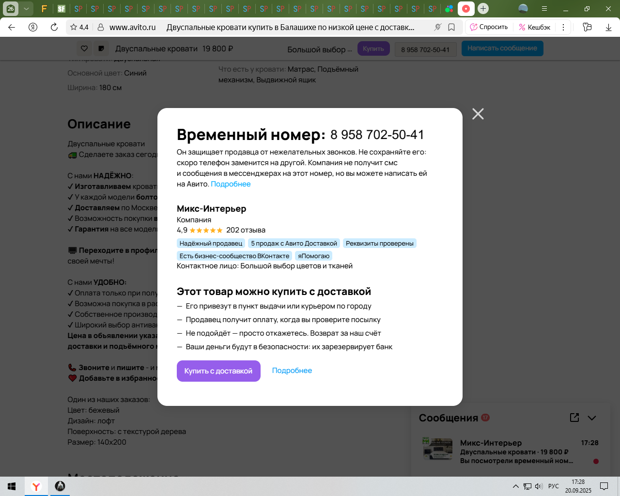The height and width of the screenshot is (496, 620).
Task: Click the temporary number 8 958 702-50-41 in dialog
Action: point(377,135)
